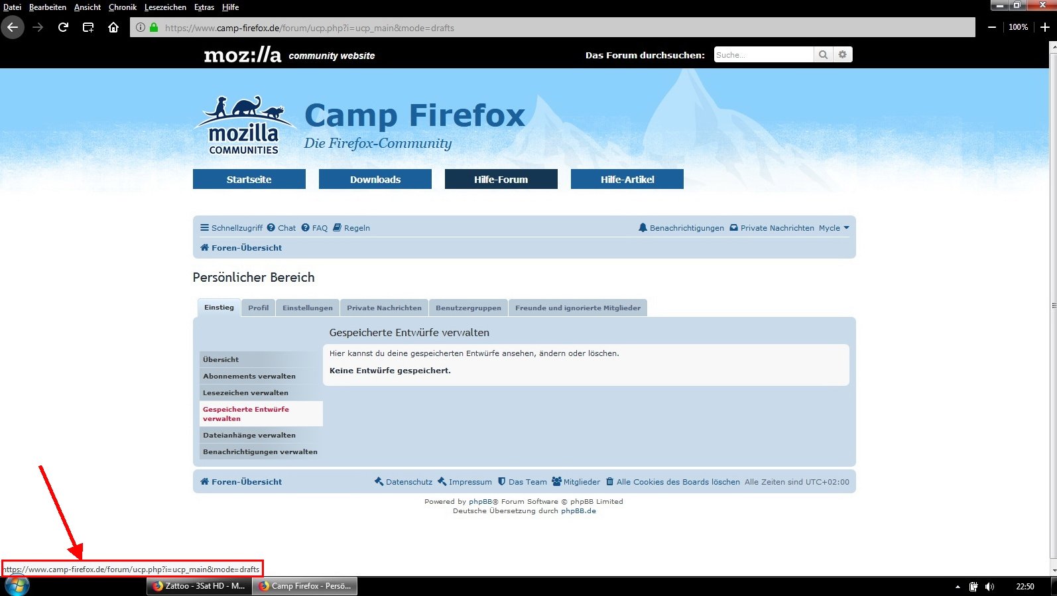The image size is (1057, 596).
Task: Click the page vertical scrollbar
Action: click(x=1052, y=305)
